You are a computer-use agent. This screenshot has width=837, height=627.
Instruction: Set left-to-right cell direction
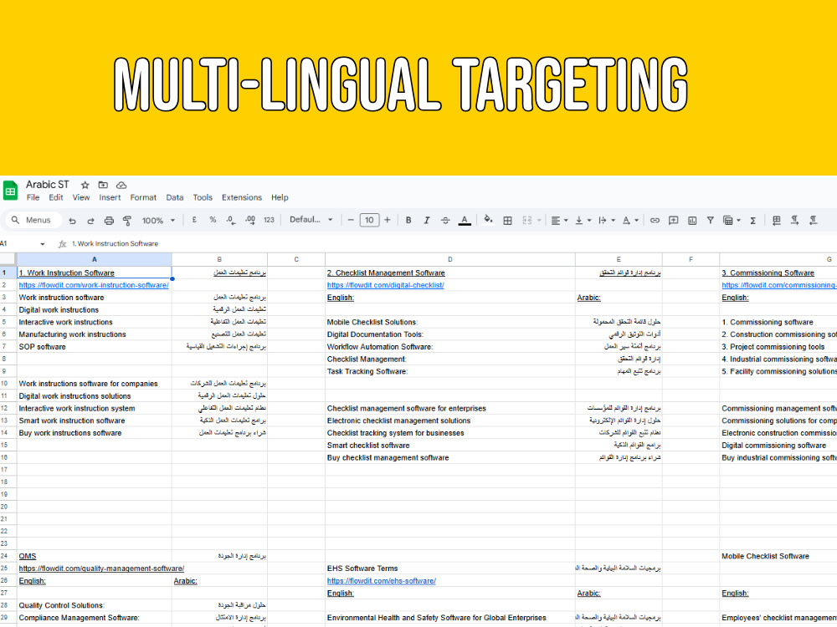(x=795, y=220)
